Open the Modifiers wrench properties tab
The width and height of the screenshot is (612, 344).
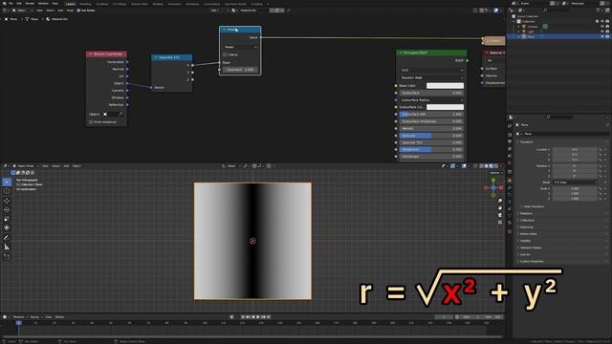point(510,188)
